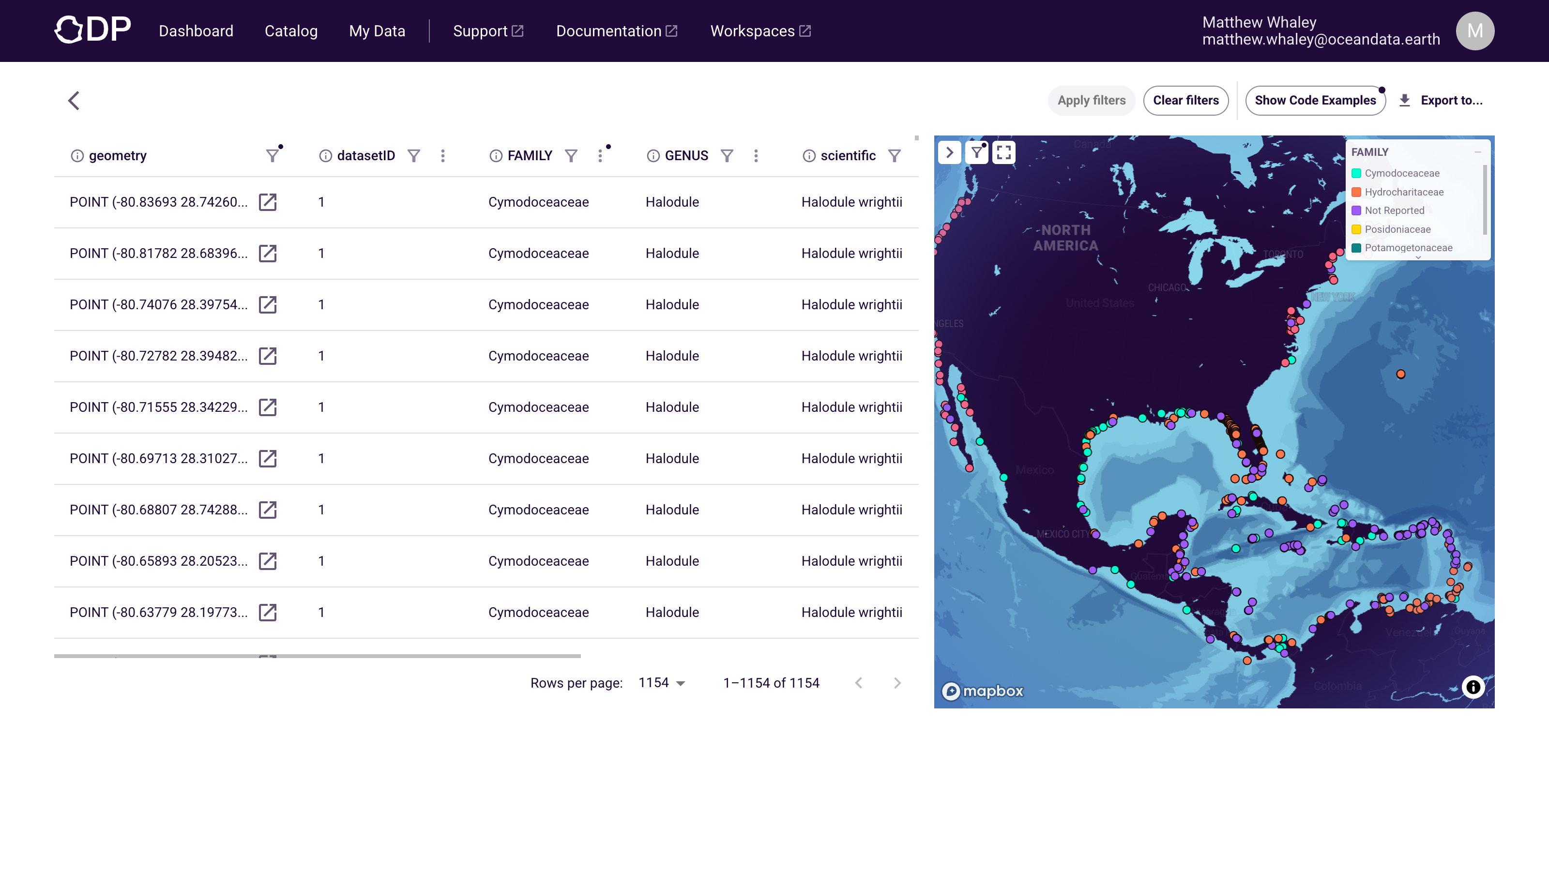Open the Rows per page dropdown

(662, 683)
